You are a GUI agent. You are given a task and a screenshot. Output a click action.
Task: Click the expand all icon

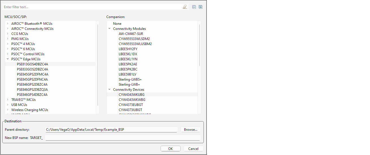pos(201,7)
